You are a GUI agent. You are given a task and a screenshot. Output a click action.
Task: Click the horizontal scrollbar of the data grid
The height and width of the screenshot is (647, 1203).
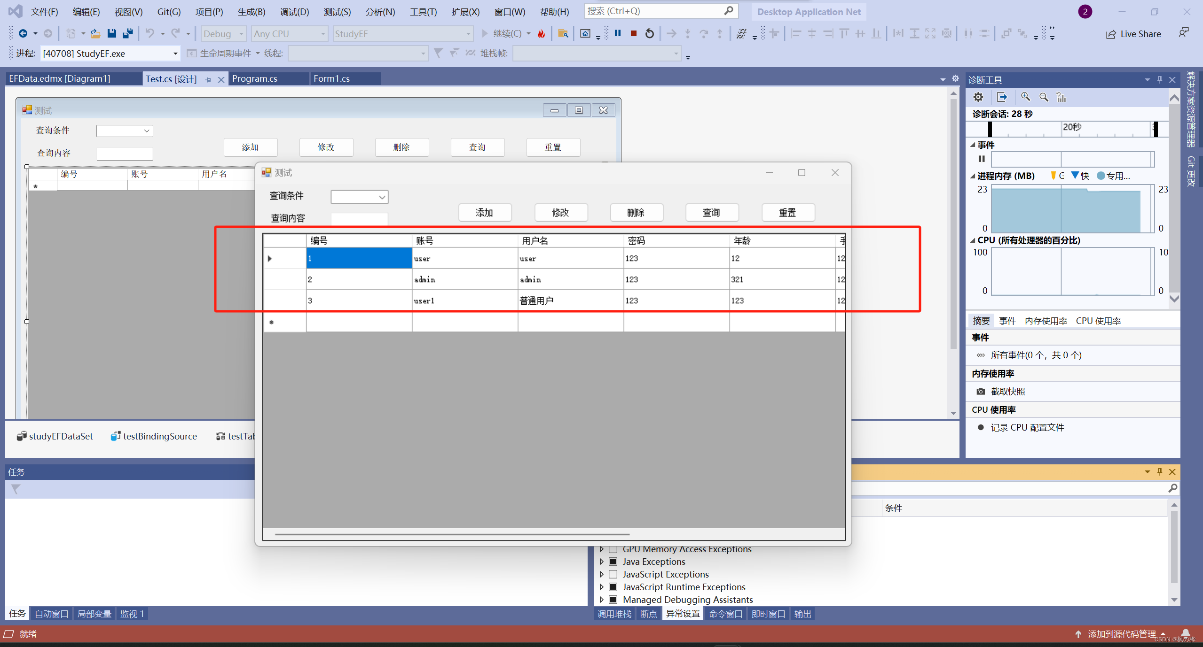(452, 534)
